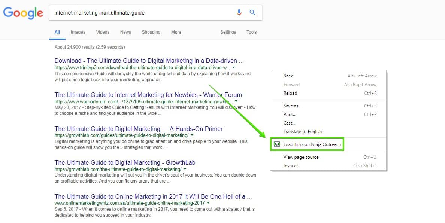Click the 'May 20, 2017 - Step-By-Step Guide' snippet
This screenshot has height=223, width=445.
(x=155, y=110)
